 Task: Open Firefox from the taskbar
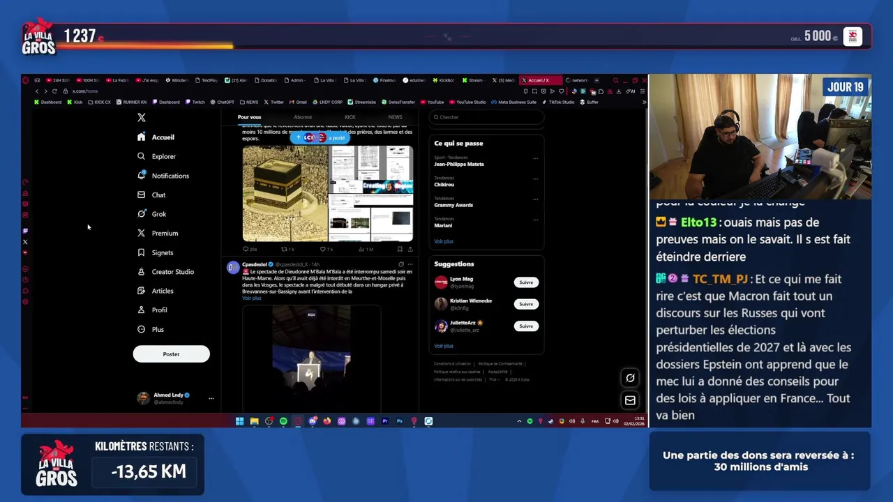[x=327, y=421]
